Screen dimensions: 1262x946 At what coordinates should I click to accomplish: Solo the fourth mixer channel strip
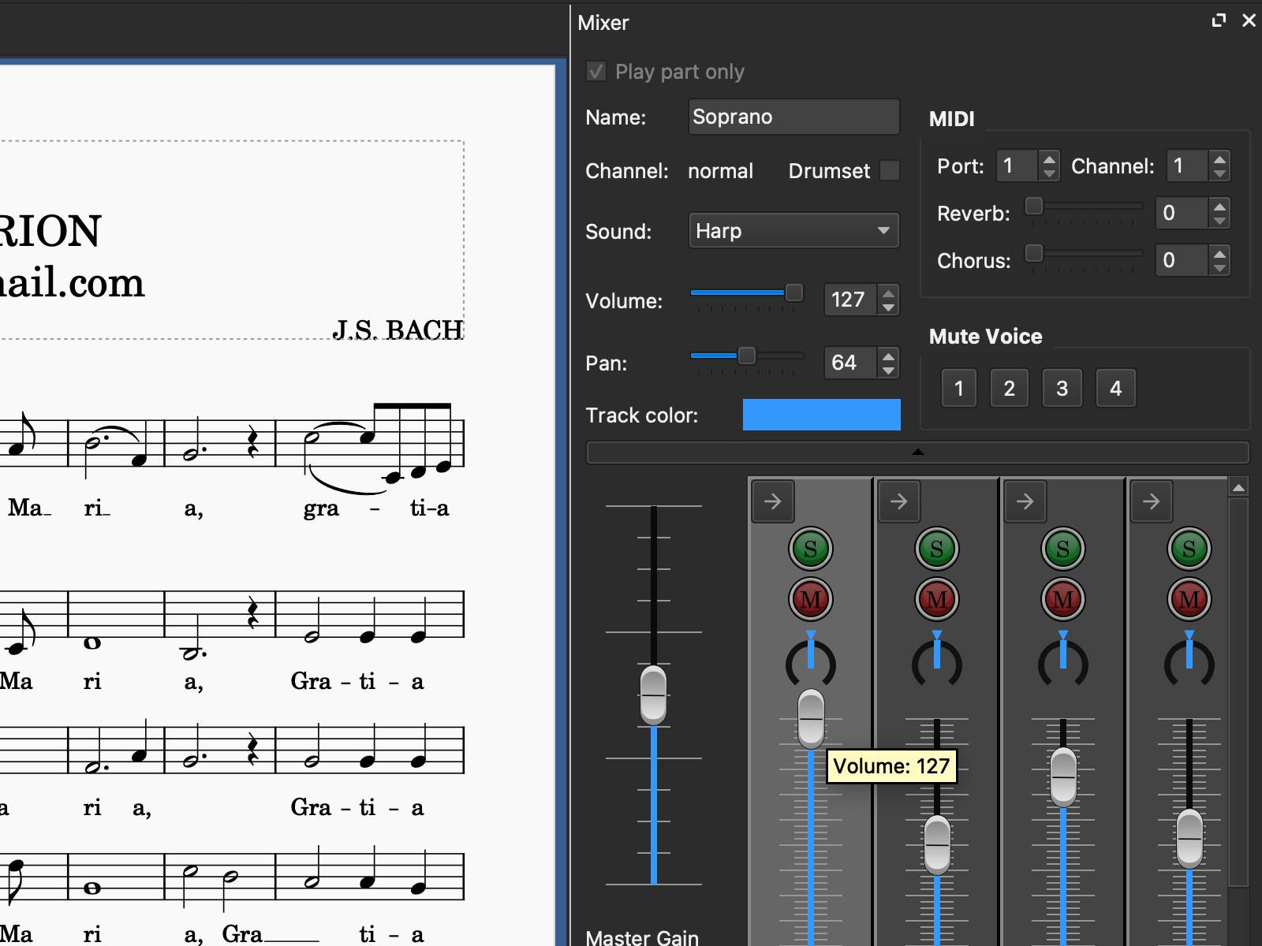1189,549
